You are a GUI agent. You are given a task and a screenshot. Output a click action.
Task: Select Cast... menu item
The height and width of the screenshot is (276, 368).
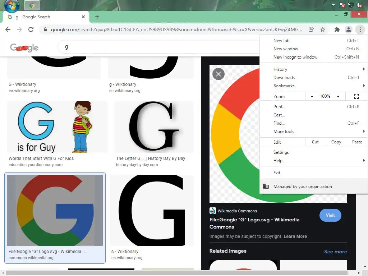click(x=313, y=115)
